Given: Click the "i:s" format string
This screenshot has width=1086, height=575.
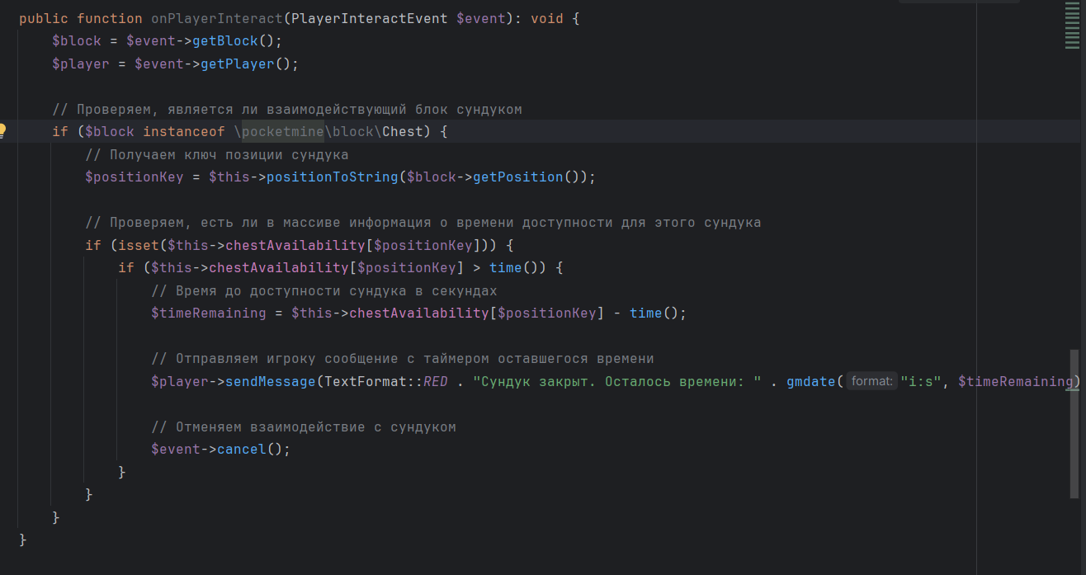Looking at the screenshot, I should point(921,381).
